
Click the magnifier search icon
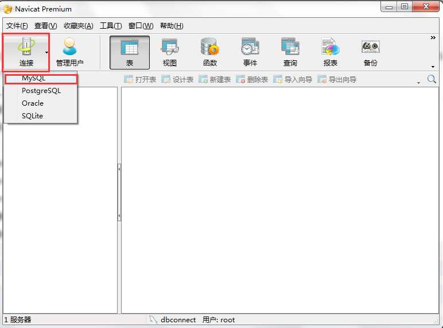click(432, 79)
